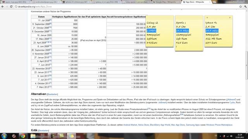Show hidden tray icons arrow

(220, 136)
